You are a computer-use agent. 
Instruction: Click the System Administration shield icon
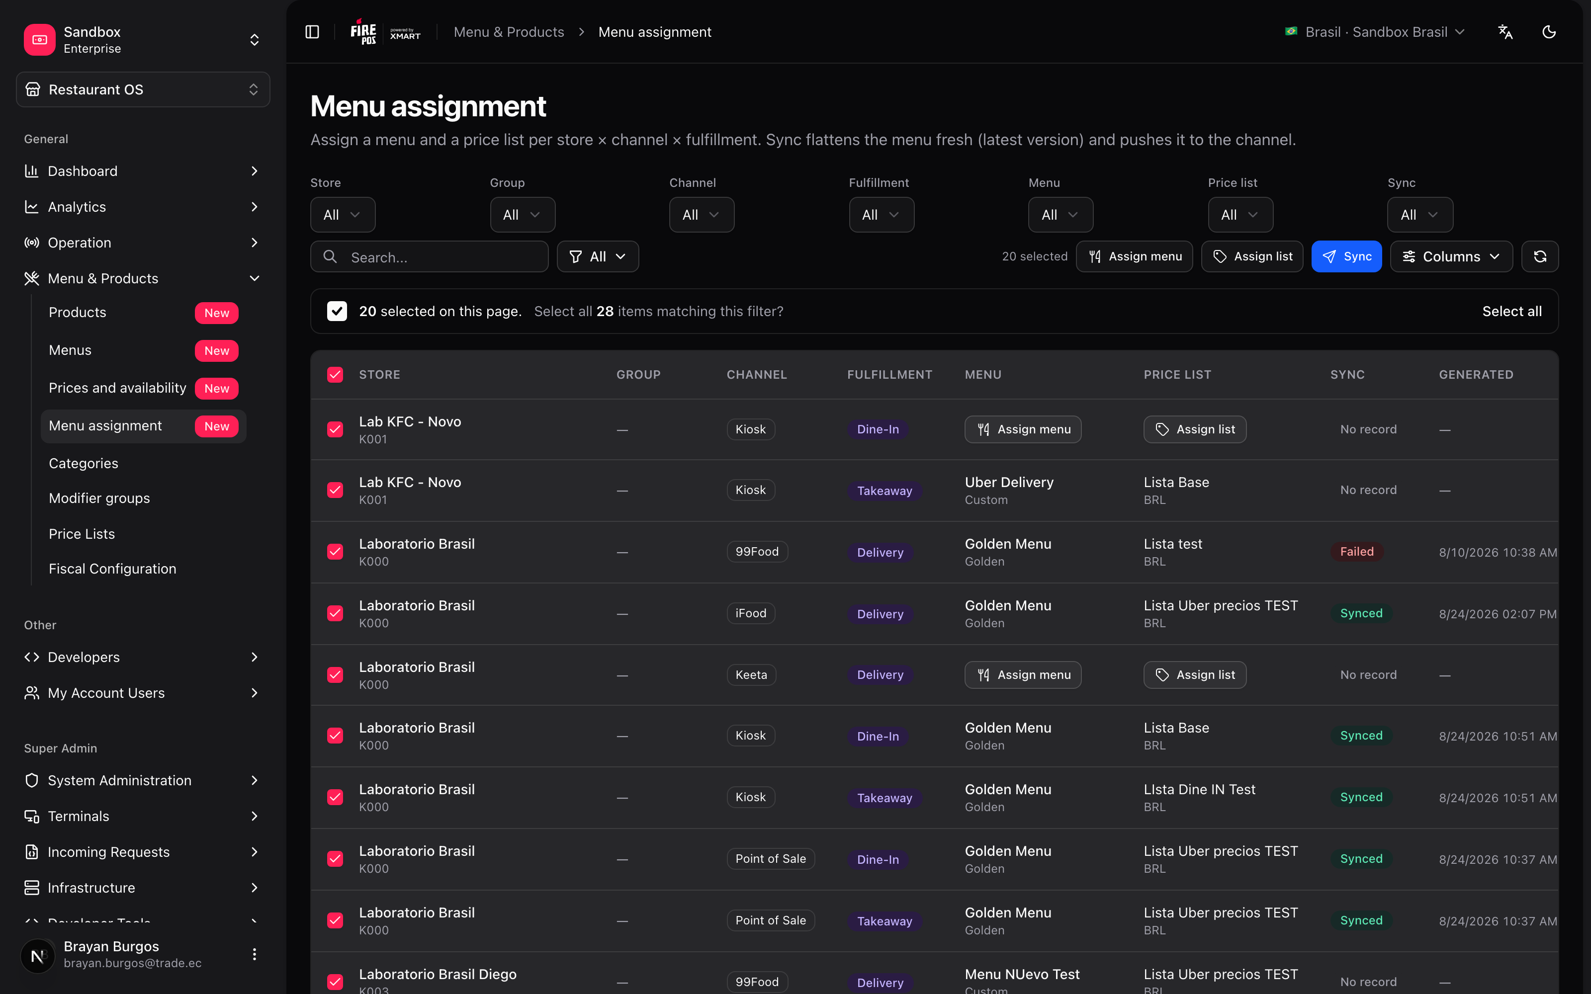tap(31, 780)
